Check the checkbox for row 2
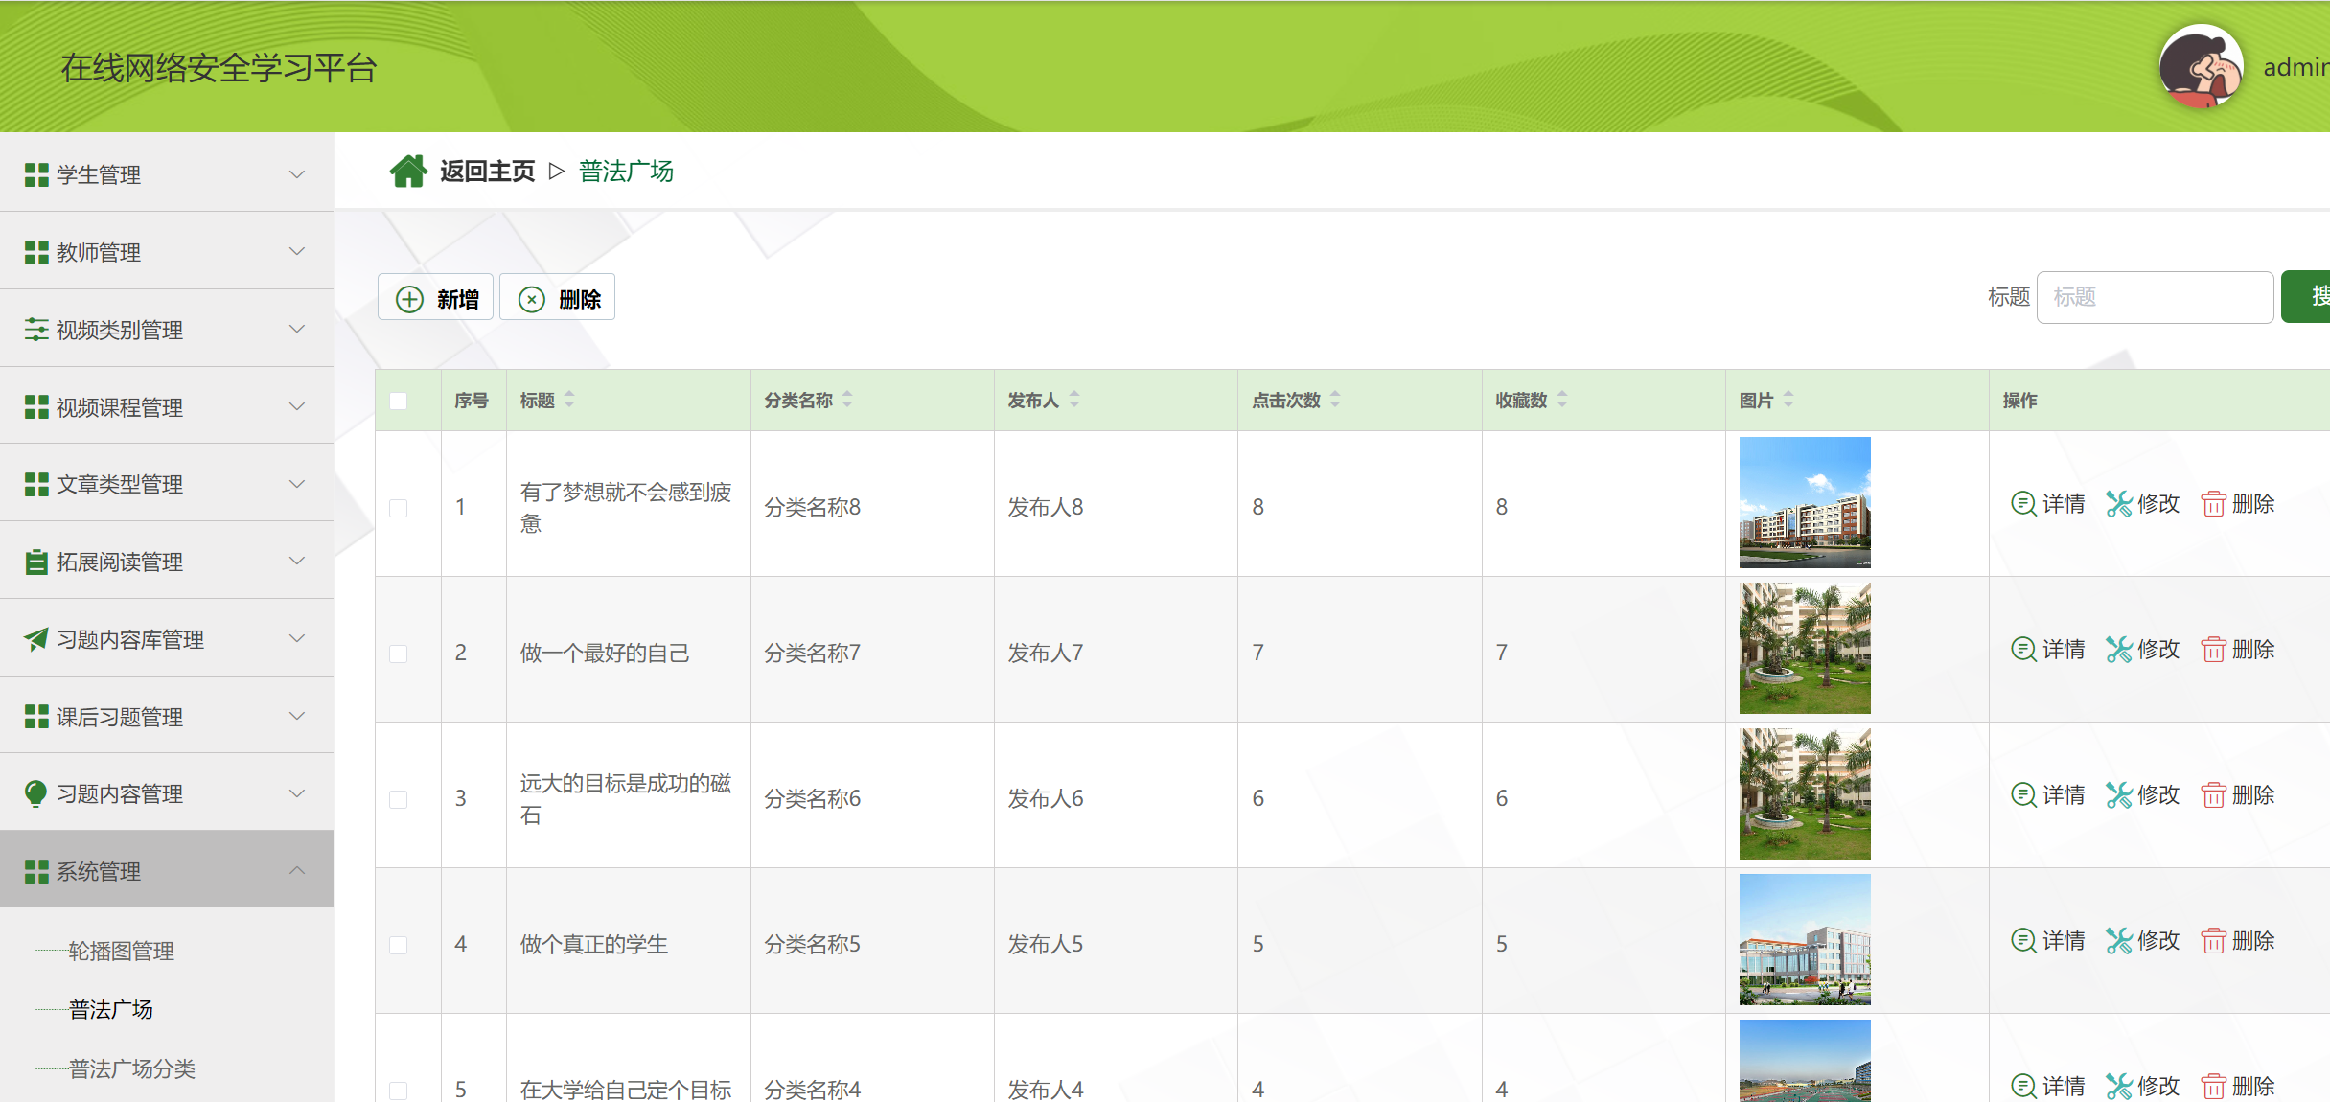2330x1102 pixels. click(399, 654)
